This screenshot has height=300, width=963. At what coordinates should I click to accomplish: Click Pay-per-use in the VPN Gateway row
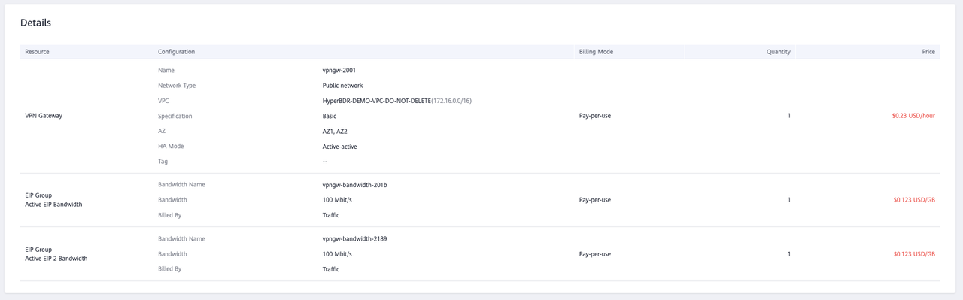595,116
